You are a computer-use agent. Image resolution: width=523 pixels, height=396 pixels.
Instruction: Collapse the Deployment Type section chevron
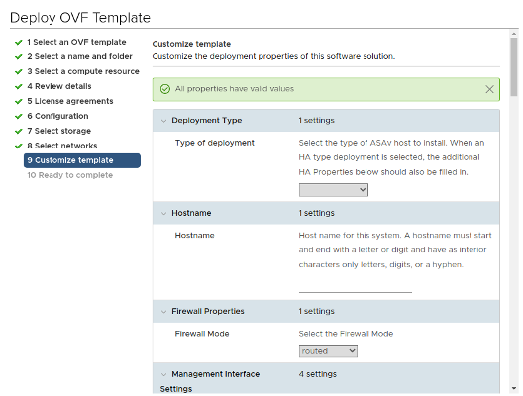pos(163,121)
